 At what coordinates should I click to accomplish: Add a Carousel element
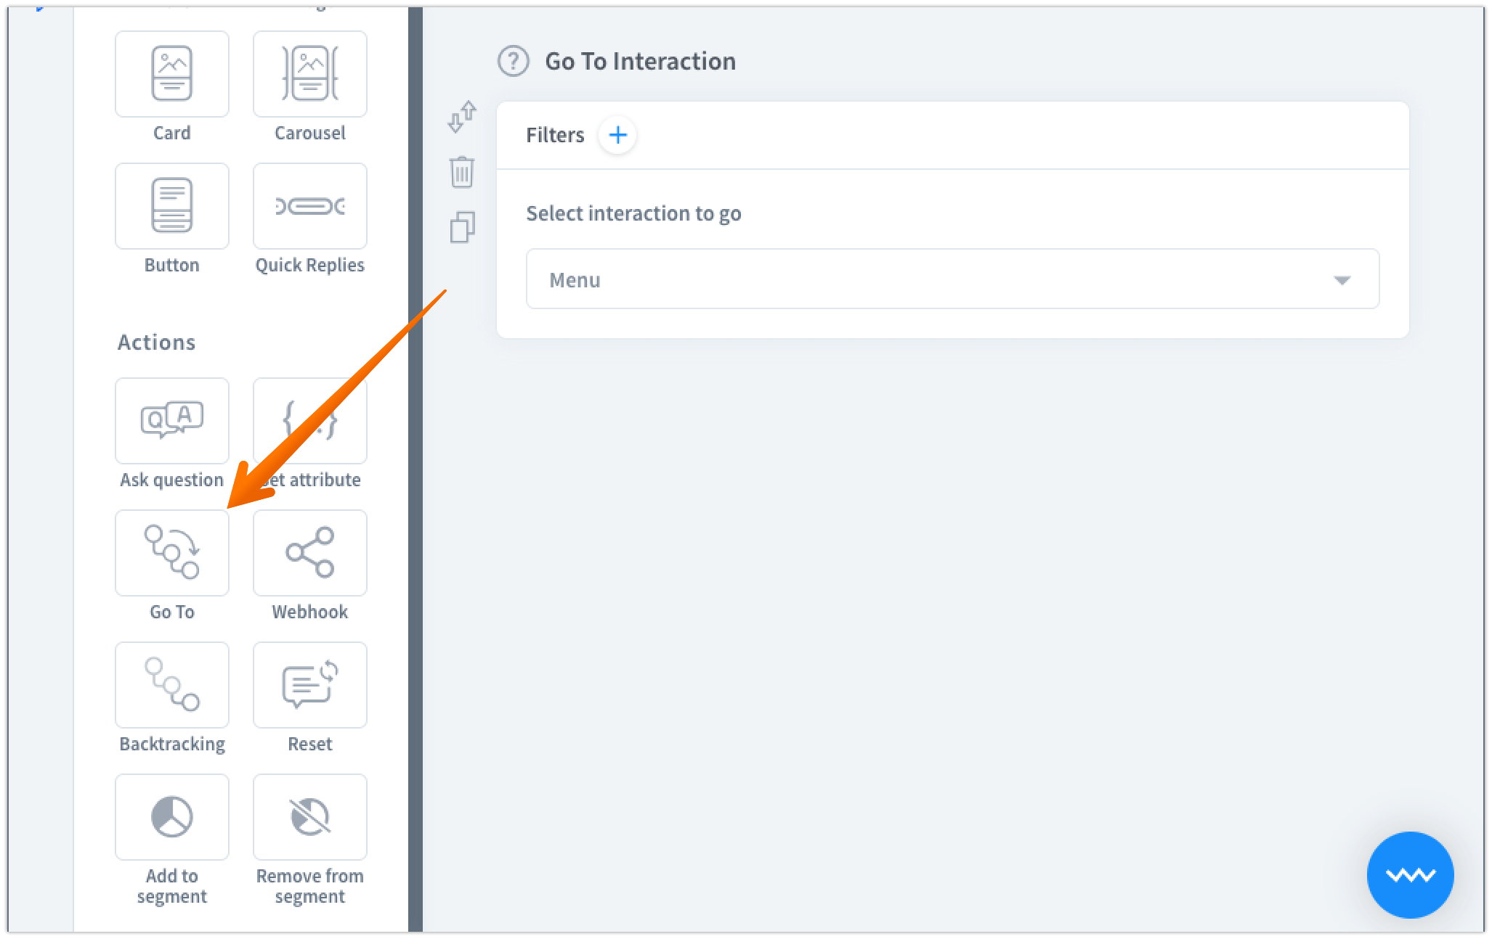(x=310, y=74)
